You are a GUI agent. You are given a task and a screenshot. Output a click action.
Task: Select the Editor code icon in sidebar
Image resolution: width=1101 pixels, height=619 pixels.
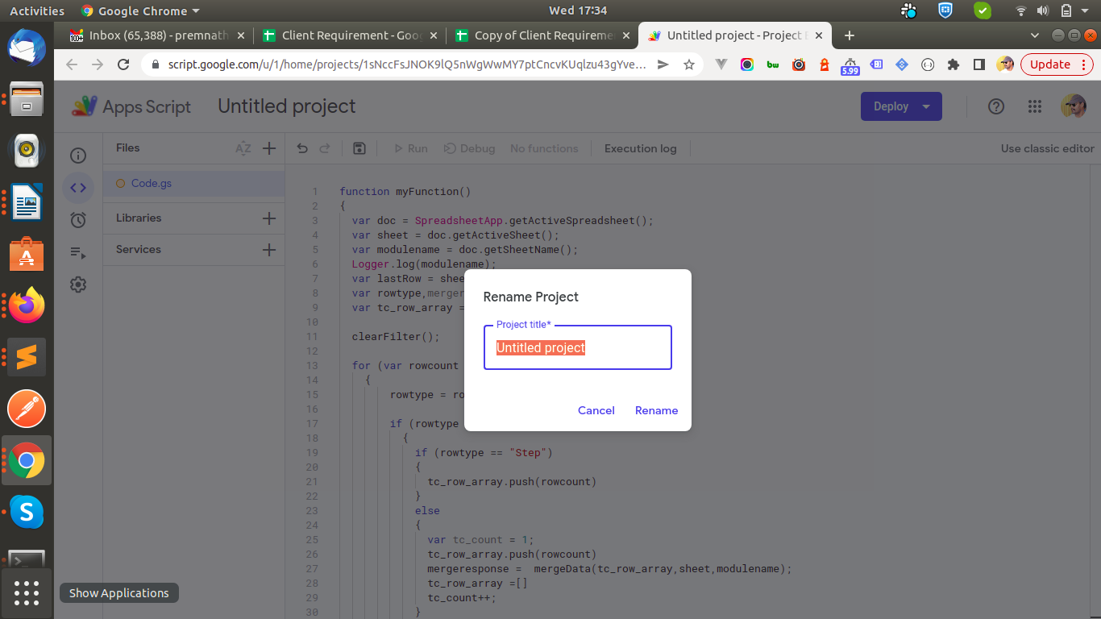coord(78,188)
